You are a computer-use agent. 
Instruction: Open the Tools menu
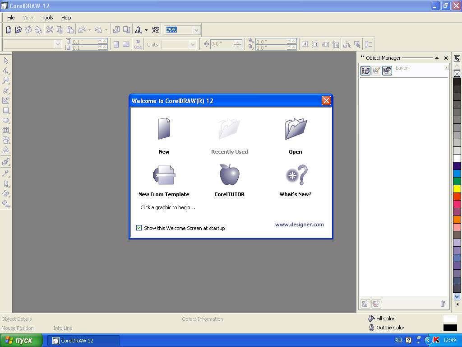click(x=47, y=18)
